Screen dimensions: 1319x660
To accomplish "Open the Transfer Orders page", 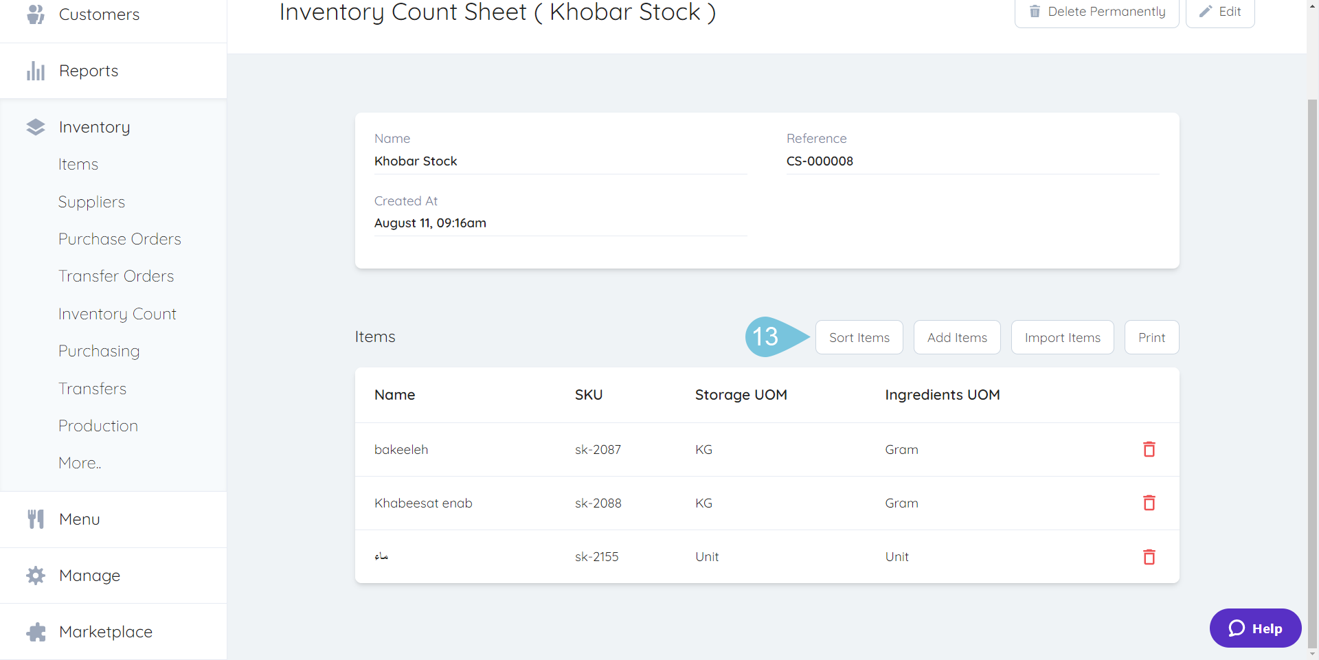I will pyautogui.click(x=116, y=275).
